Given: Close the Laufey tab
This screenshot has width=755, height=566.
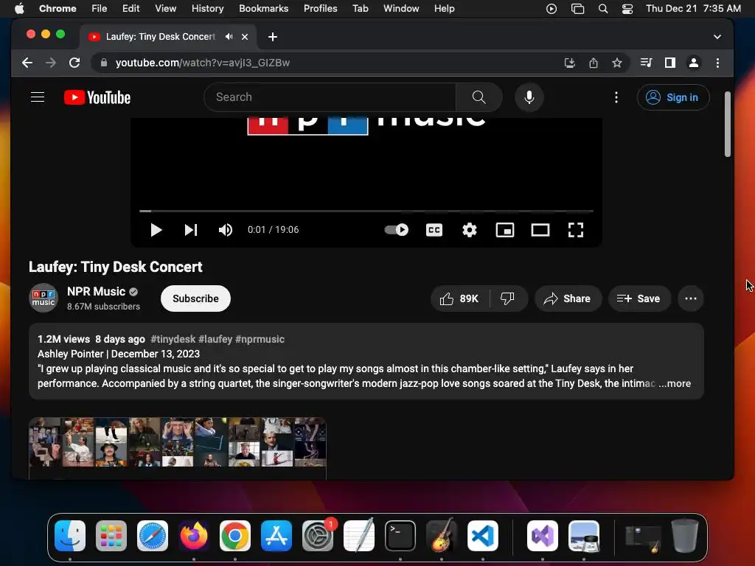Looking at the screenshot, I should pyautogui.click(x=245, y=37).
